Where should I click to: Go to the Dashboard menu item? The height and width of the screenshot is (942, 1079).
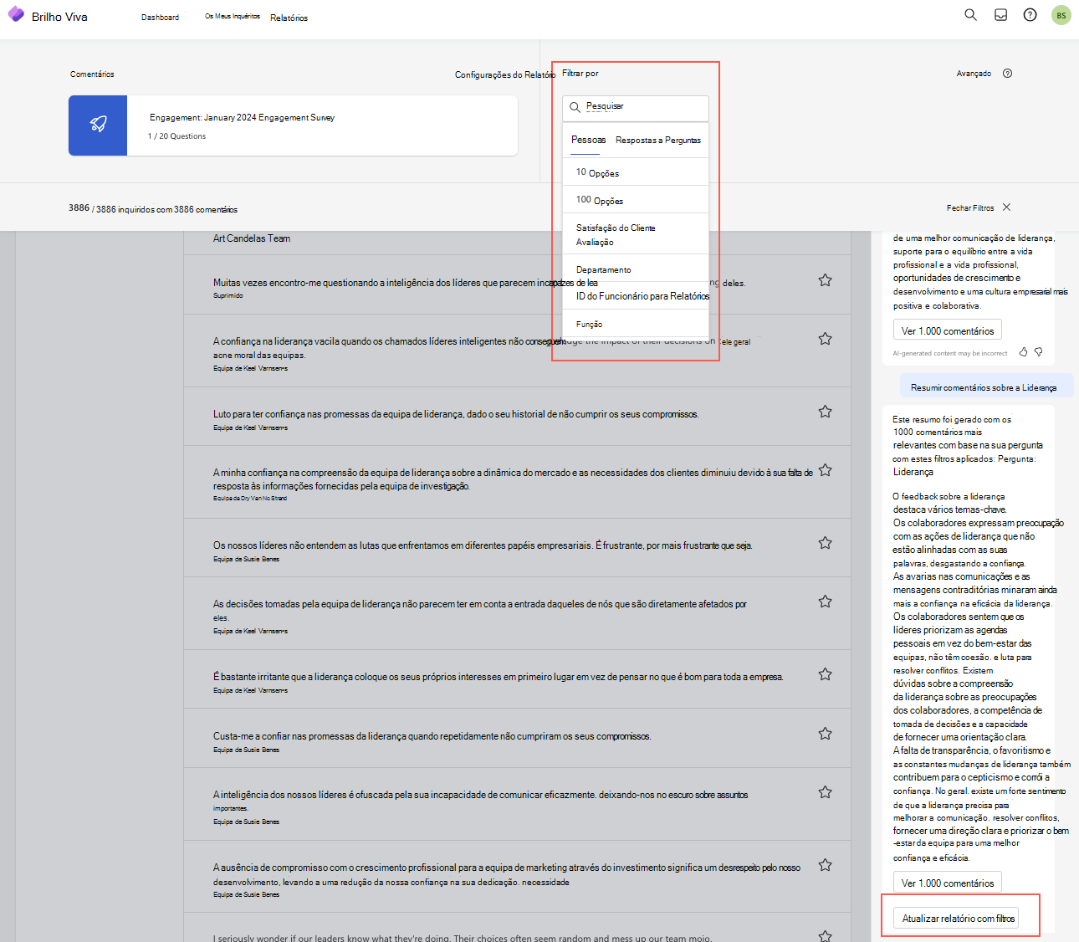pyautogui.click(x=160, y=17)
